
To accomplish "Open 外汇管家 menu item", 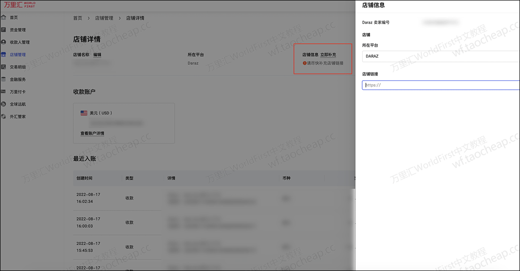I will point(18,116).
